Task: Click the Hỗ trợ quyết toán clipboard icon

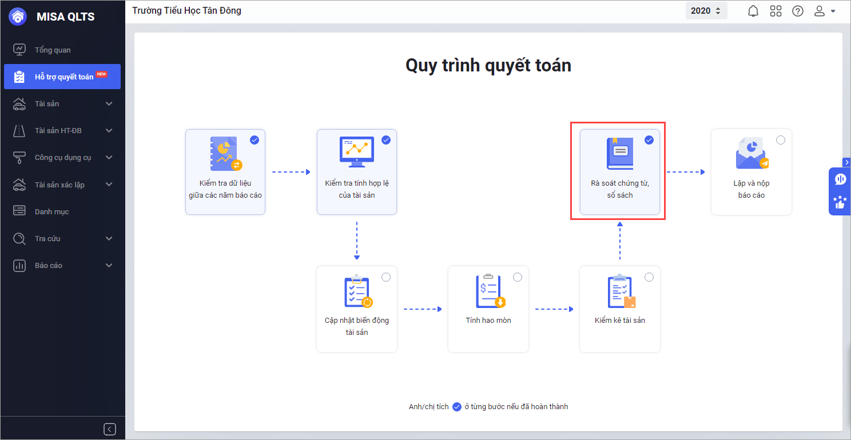Action: click(19, 77)
